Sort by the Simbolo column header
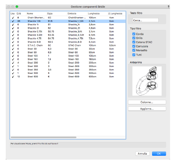The width and height of the screenshot is (175, 163). (72, 13)
